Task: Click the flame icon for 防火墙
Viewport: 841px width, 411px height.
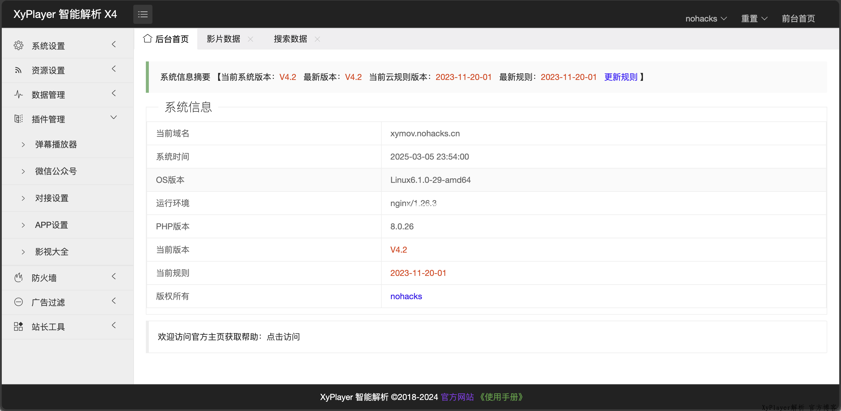Action: (18, 278)
